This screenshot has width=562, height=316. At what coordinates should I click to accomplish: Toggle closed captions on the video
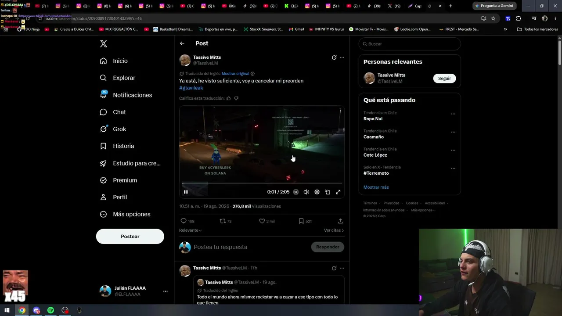pyautogui.click(x=296, y=192)
